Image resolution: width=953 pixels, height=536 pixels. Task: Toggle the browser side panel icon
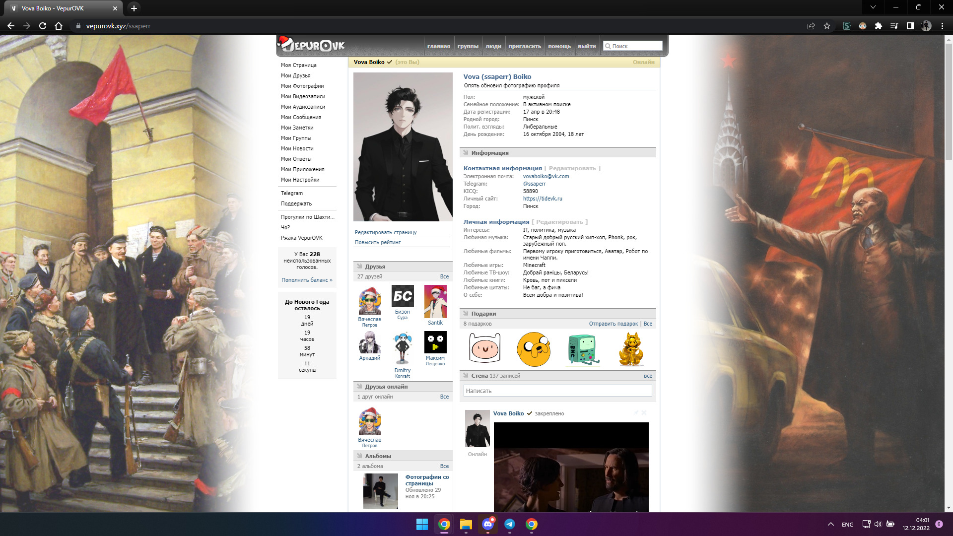910,26
